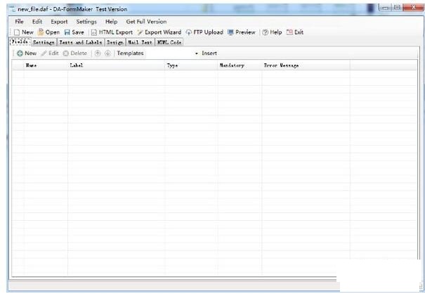Image resolution: width=425 pixels, height=294 pixels.
Task: Sort by the Label column header
Action: [x=117, y=65]
